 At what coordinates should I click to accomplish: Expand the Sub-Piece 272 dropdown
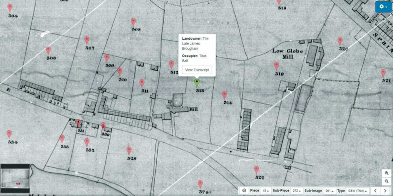297,191
